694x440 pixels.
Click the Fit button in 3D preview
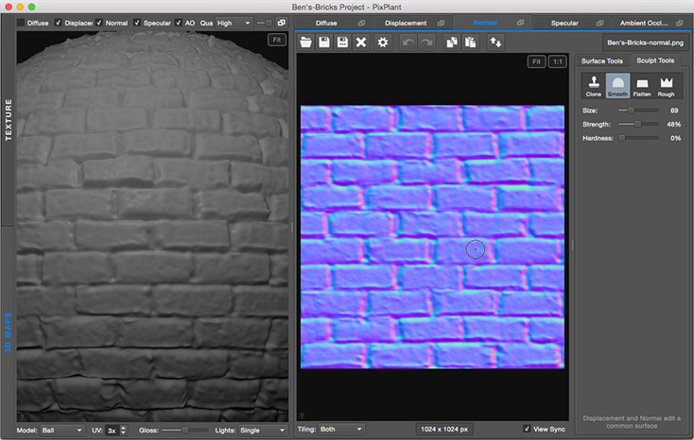(276, 40)
